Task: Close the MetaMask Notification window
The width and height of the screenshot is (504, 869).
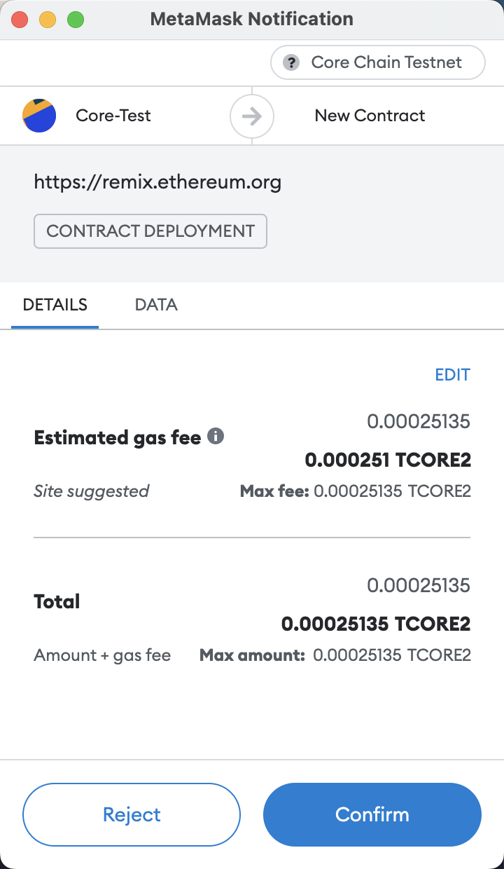Action: coord(20,20)
